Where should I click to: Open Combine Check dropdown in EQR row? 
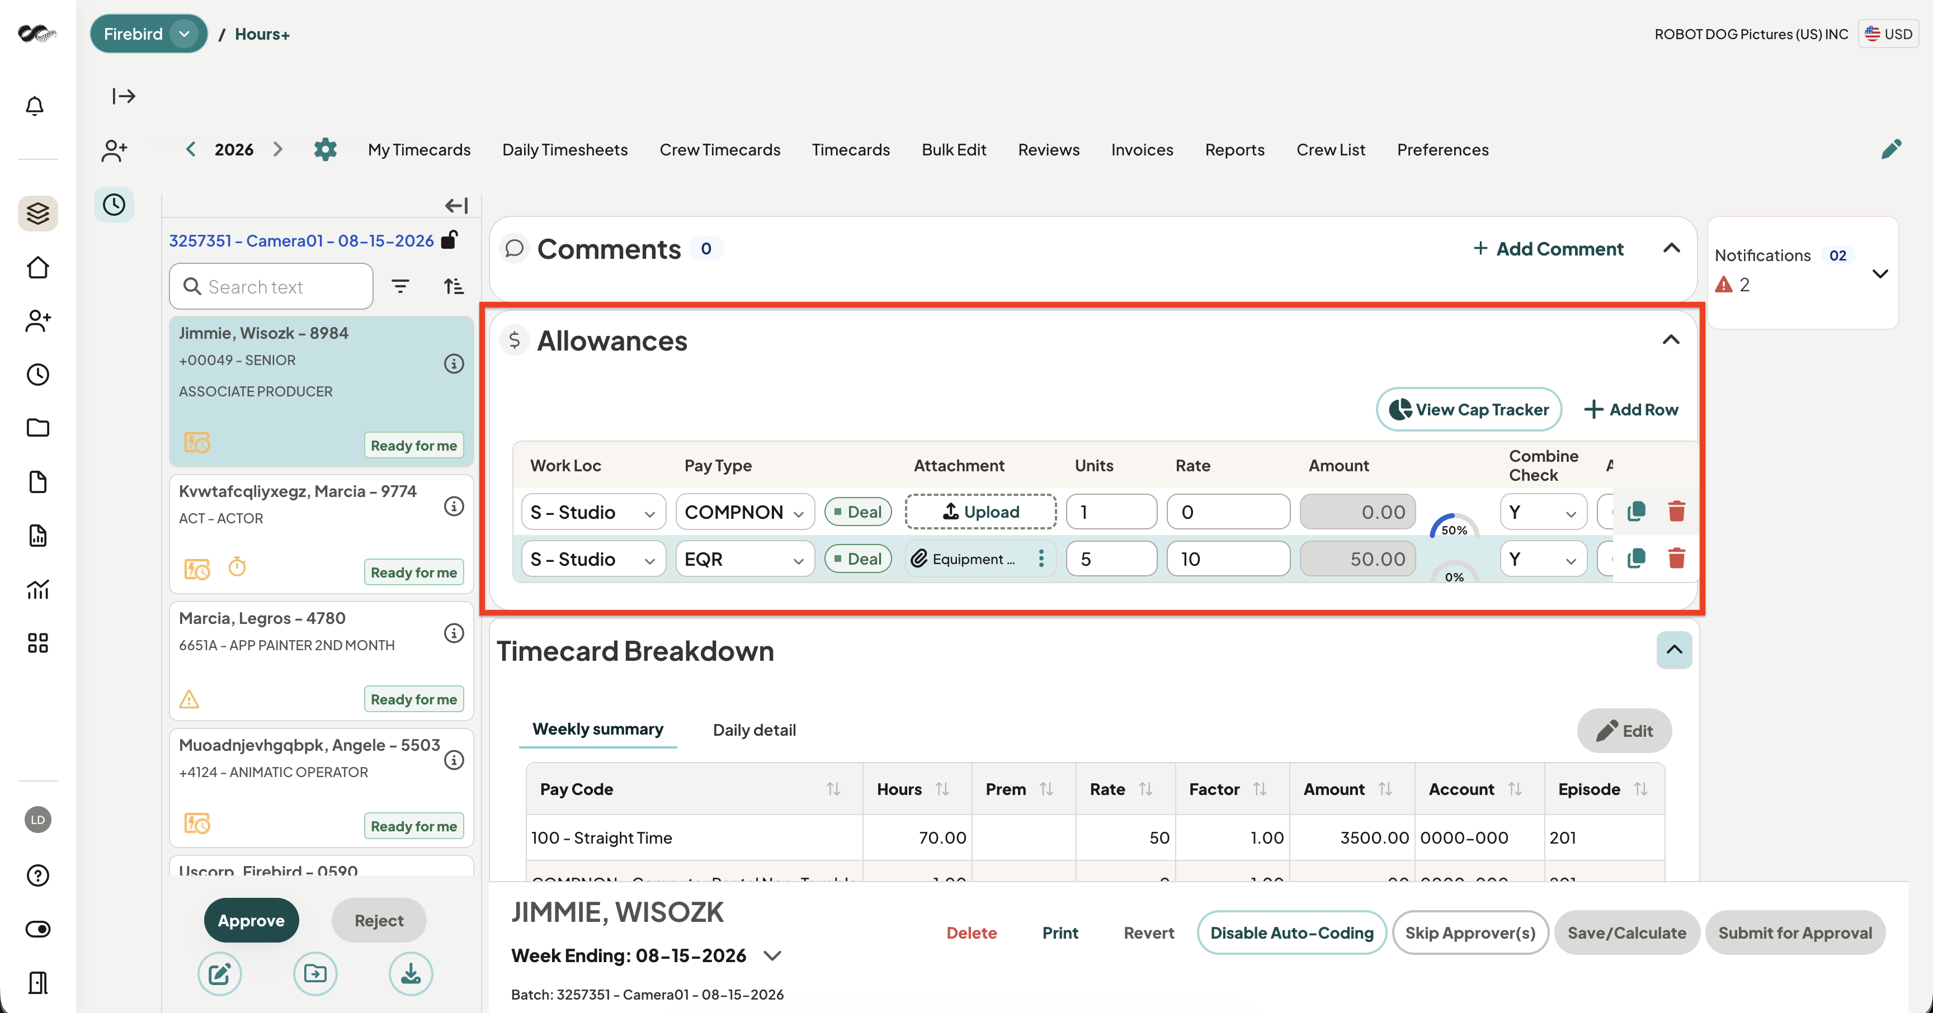tap(1544, 558)
